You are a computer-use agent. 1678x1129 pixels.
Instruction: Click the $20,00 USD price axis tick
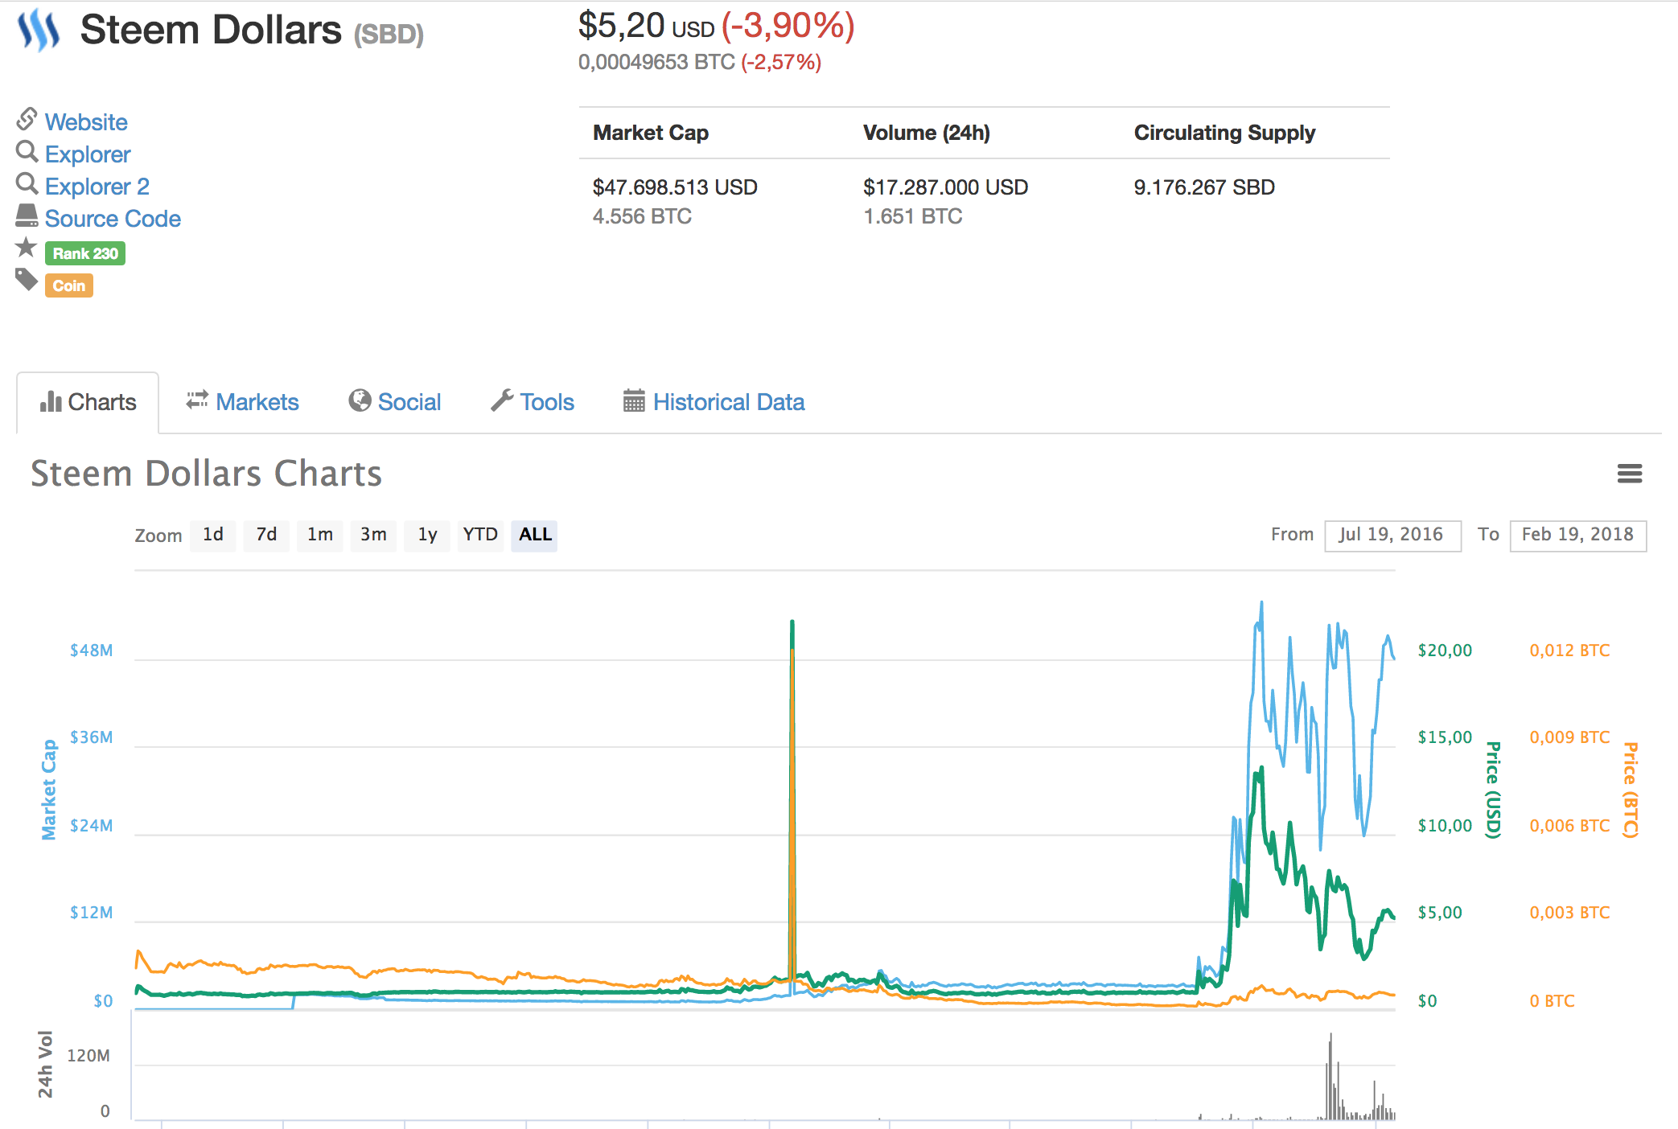[x=1445, y=651]
